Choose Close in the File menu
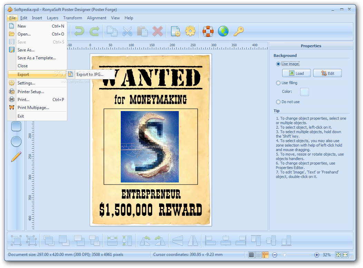Image resolution: width=363 pixels, height=268 pixels. [37, 66]
